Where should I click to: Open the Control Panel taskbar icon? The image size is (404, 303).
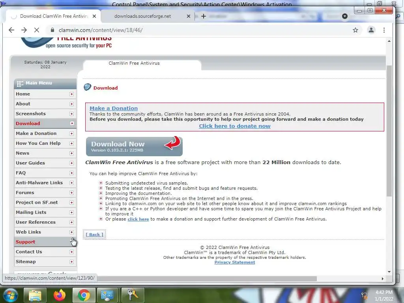(x=107, y=295)
